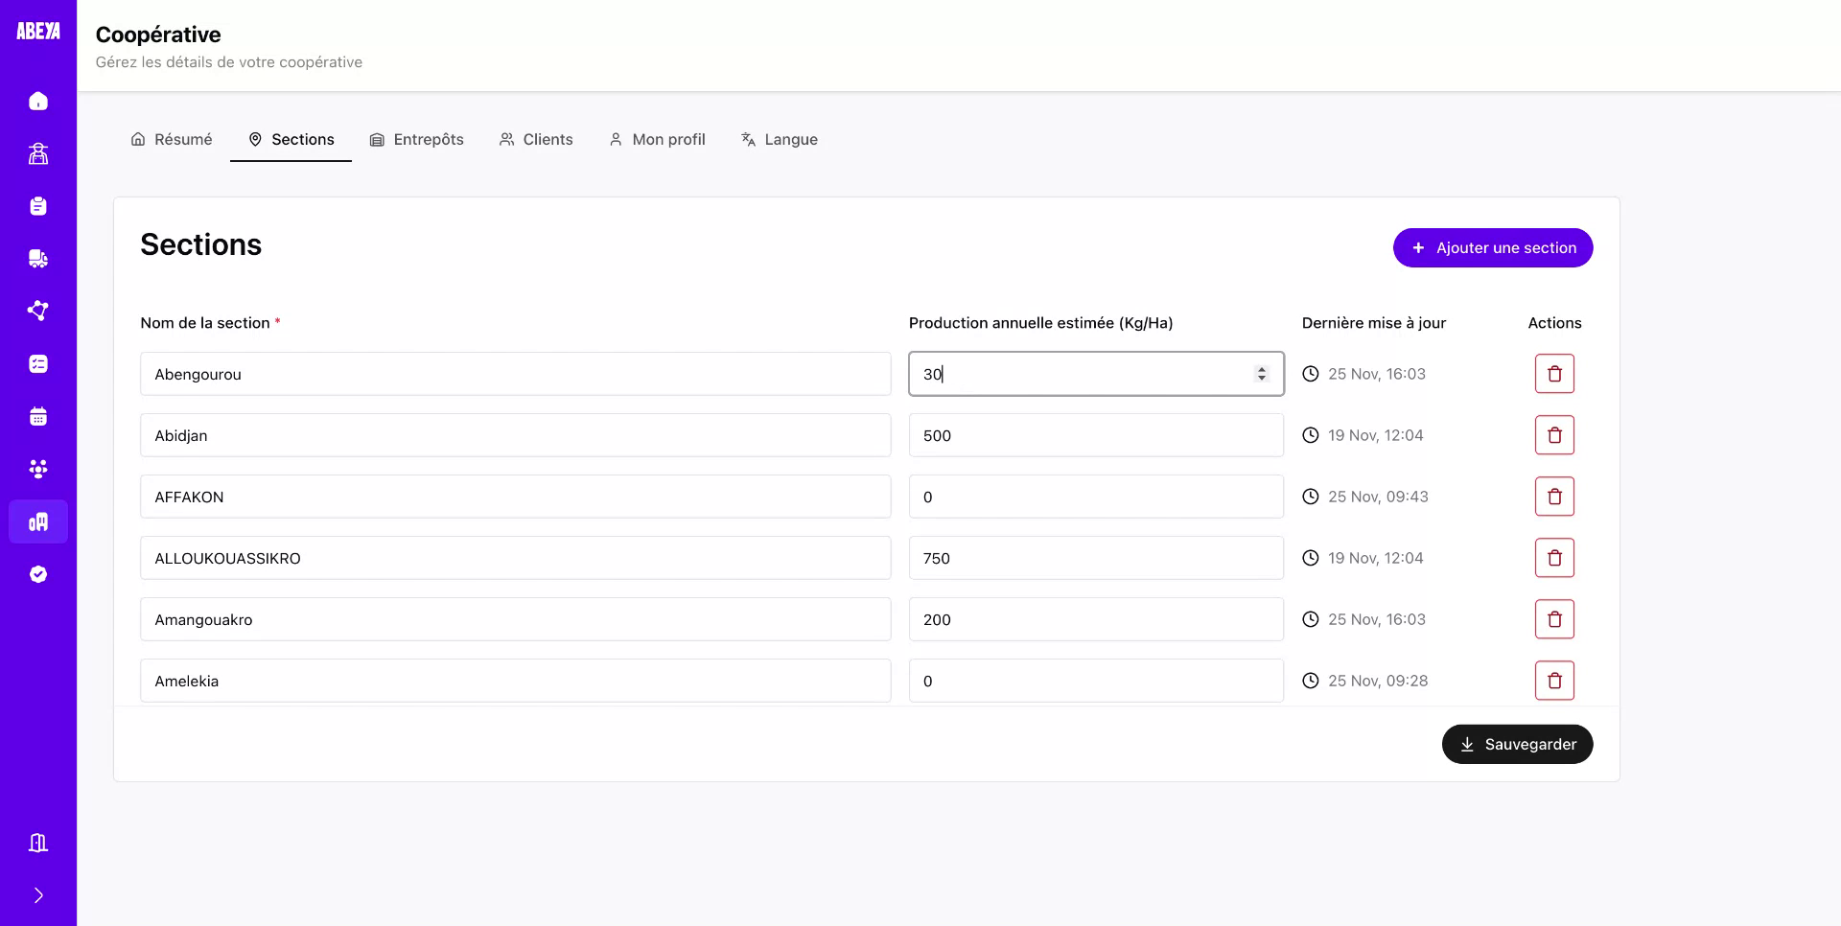The image size is (1841, 926).
Task: Open the checklist icon in the sidebar
Action: pos(38,363)
